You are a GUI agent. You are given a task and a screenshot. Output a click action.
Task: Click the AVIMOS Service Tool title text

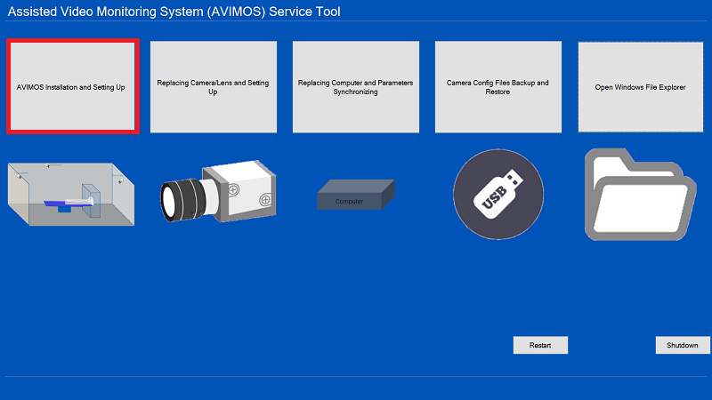coord(174,12)
